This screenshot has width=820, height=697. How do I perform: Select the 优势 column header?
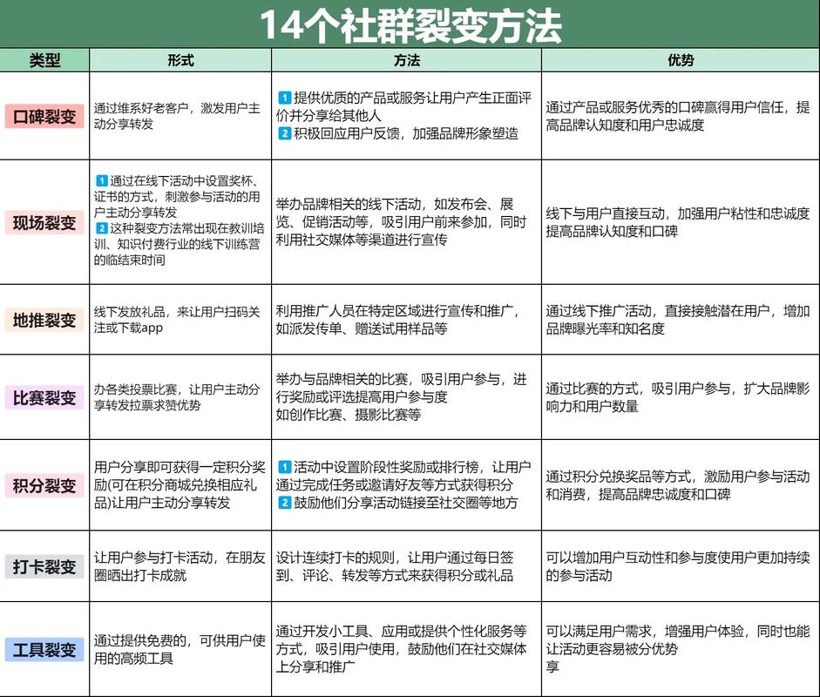coord(678,60)
